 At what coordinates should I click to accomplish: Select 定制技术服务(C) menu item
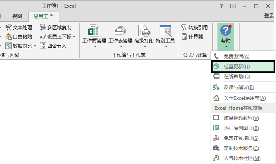[243, 148]
